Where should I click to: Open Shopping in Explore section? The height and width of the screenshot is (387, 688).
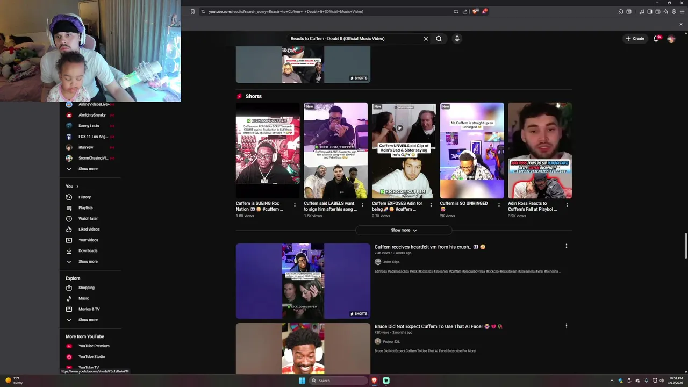[x=86, y=288]
